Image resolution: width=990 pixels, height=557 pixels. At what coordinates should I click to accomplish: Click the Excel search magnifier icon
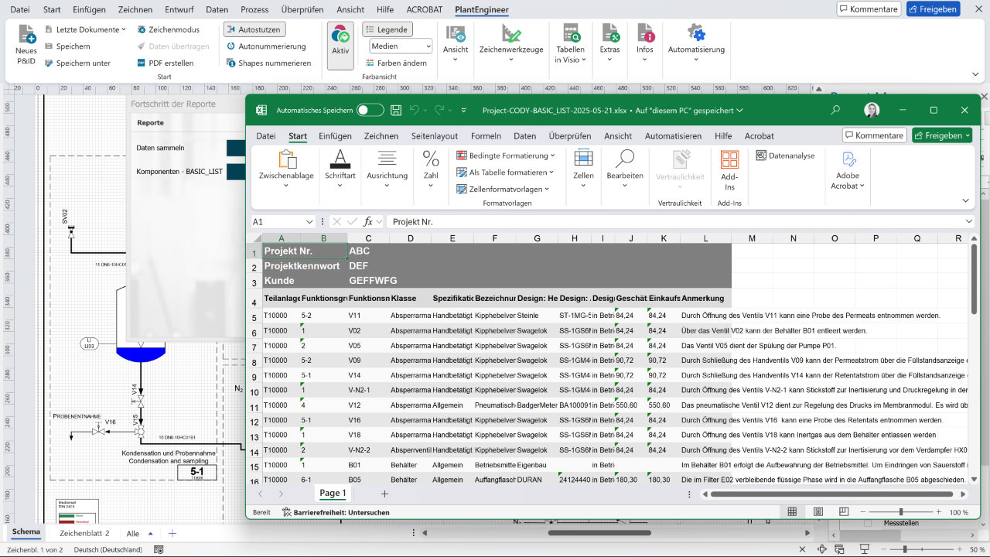pyautogui.click(x=836, y=110)
